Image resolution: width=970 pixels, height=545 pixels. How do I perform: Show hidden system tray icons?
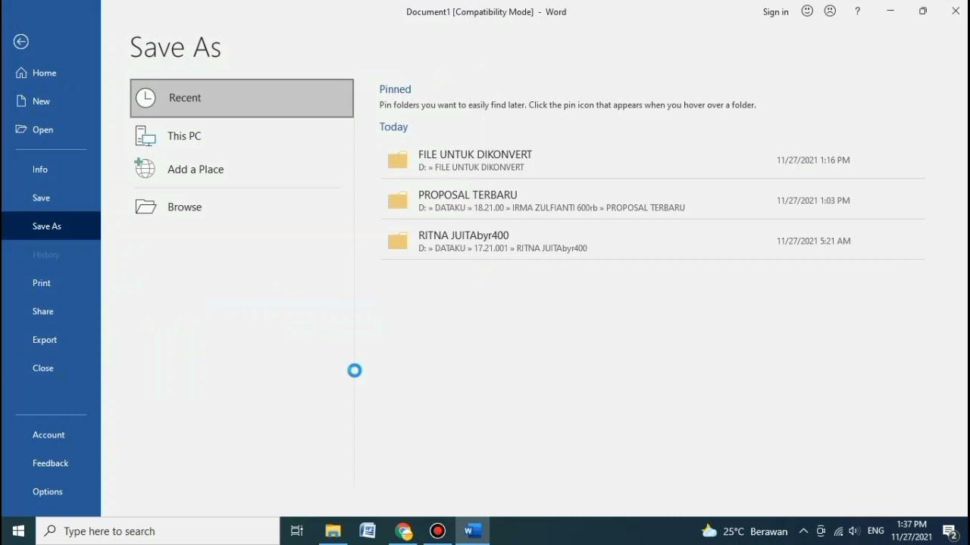[803, 531]
